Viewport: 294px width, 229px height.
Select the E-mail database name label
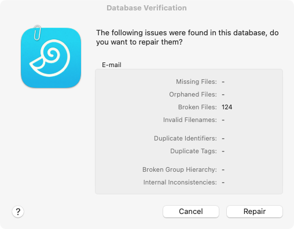112,65
